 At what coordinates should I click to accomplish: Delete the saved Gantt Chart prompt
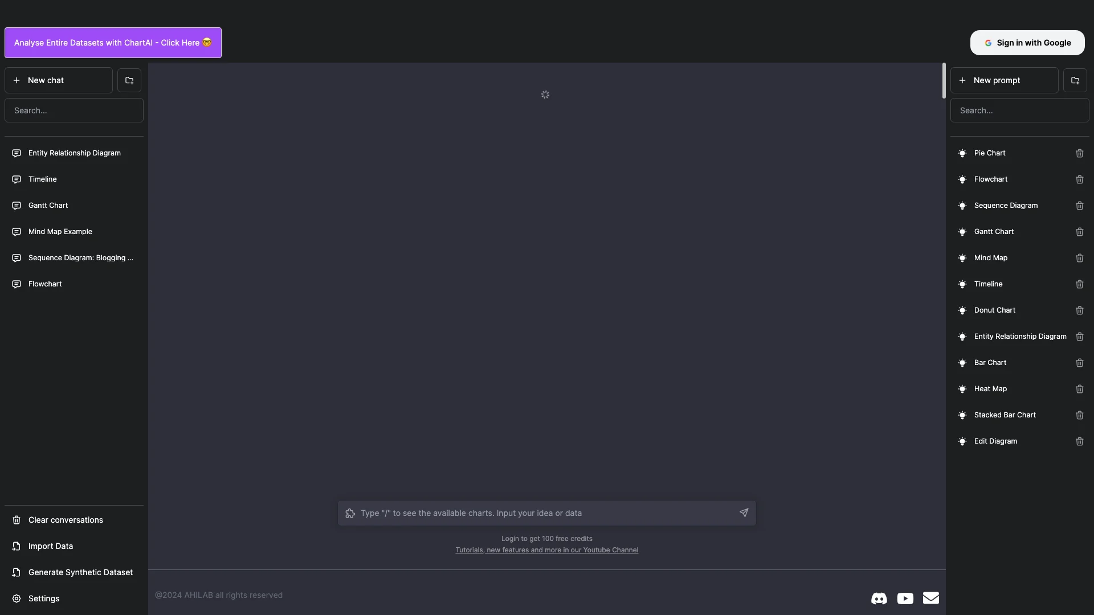(x=1080, y=232)
